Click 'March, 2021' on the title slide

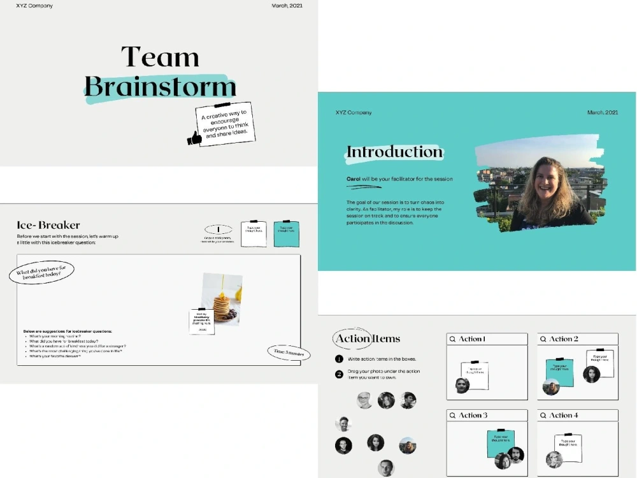(x=287, y=6)
